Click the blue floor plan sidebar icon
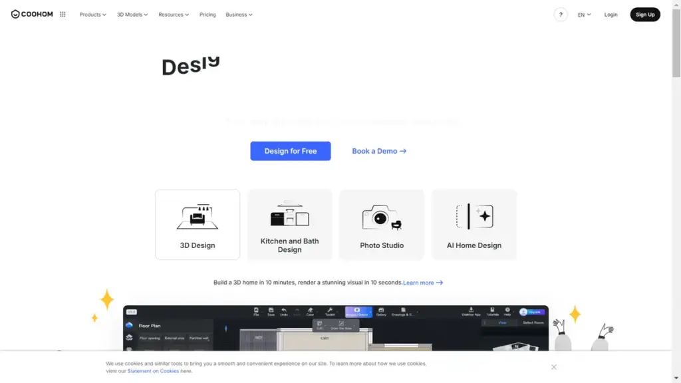 pos(129,325)
